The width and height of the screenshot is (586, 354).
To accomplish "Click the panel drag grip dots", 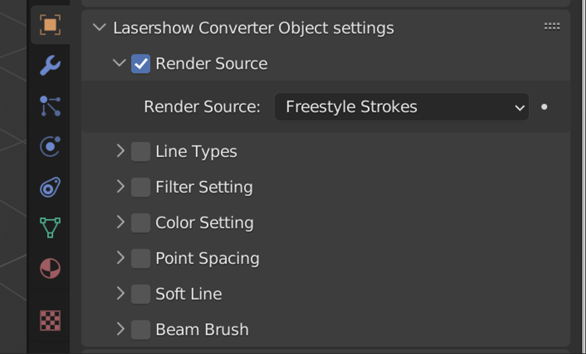I will coord(552,27).
